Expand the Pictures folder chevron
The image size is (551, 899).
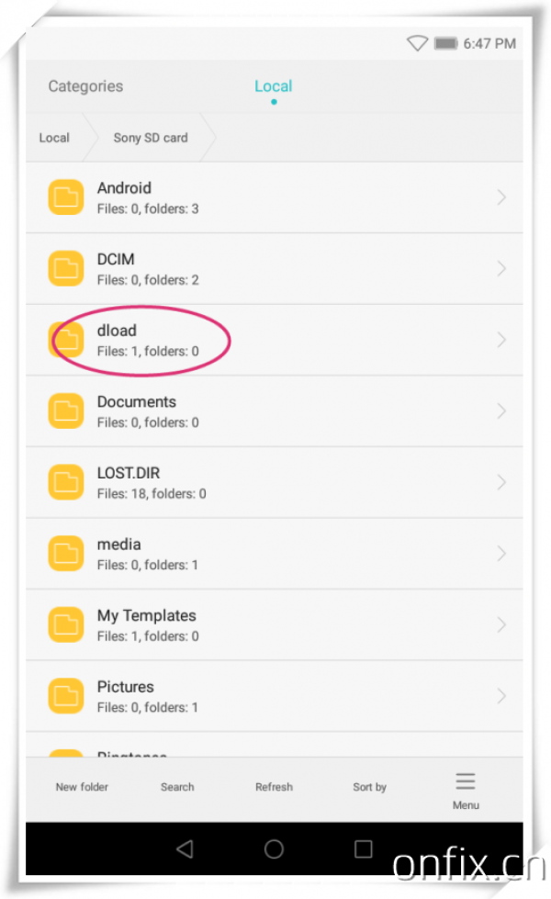click(500, 696)
